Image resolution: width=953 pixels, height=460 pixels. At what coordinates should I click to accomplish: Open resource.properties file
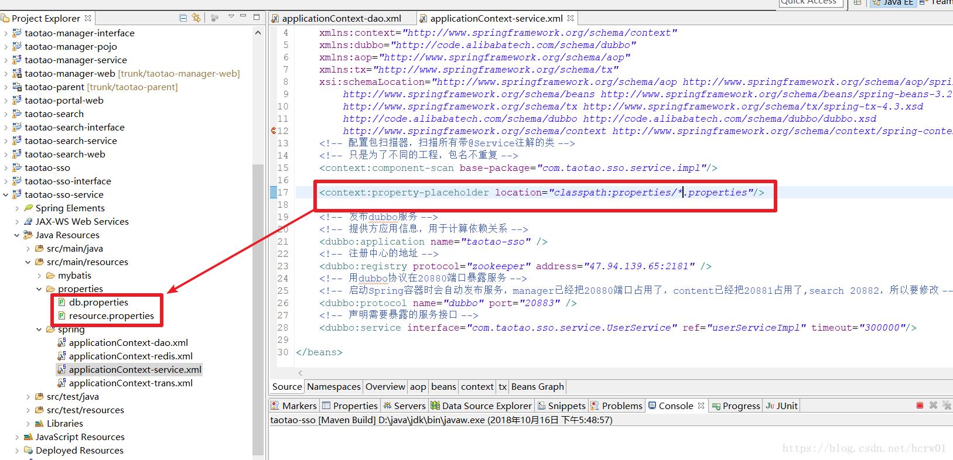111,316
